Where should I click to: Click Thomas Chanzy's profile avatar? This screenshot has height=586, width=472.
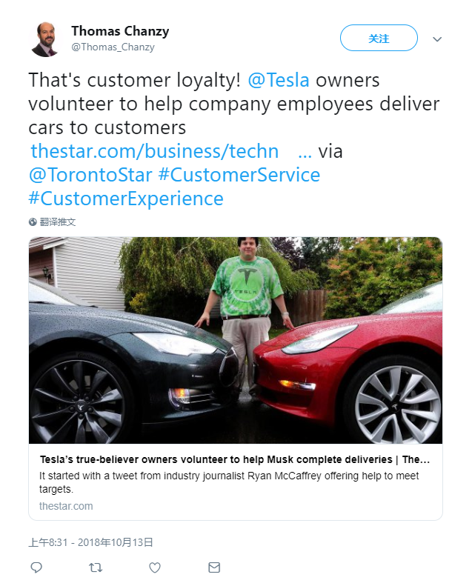point(45,39)
